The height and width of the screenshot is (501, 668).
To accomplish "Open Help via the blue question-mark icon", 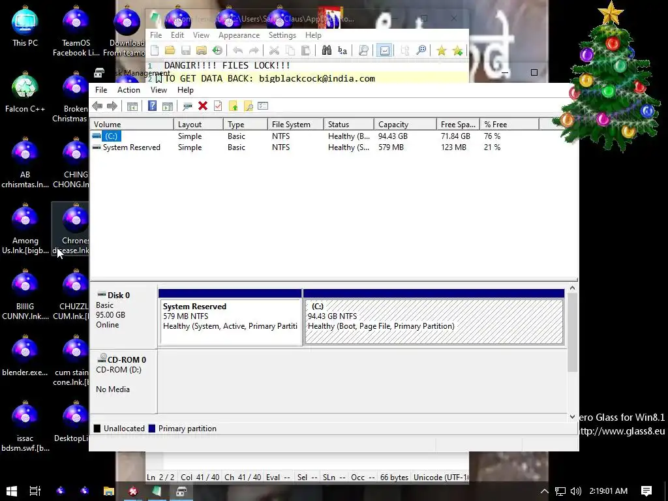I will coord(152,106).
